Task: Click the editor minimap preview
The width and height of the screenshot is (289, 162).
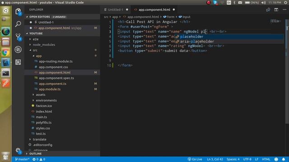Action: click(x=275, y=21)
